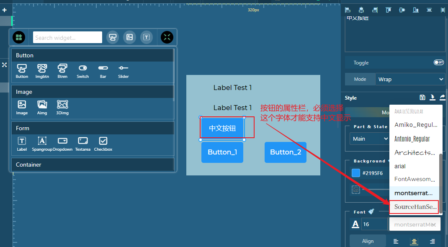Viewport: 448px width, 247px height.
Task: Align selected widgets to the bottom
Action: (416, 10)
